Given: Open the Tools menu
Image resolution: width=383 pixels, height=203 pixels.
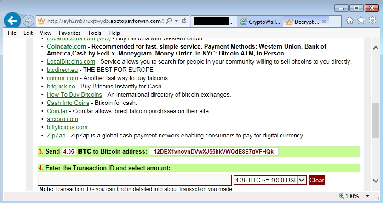Looking at the screenshot, I should (94, 33).
